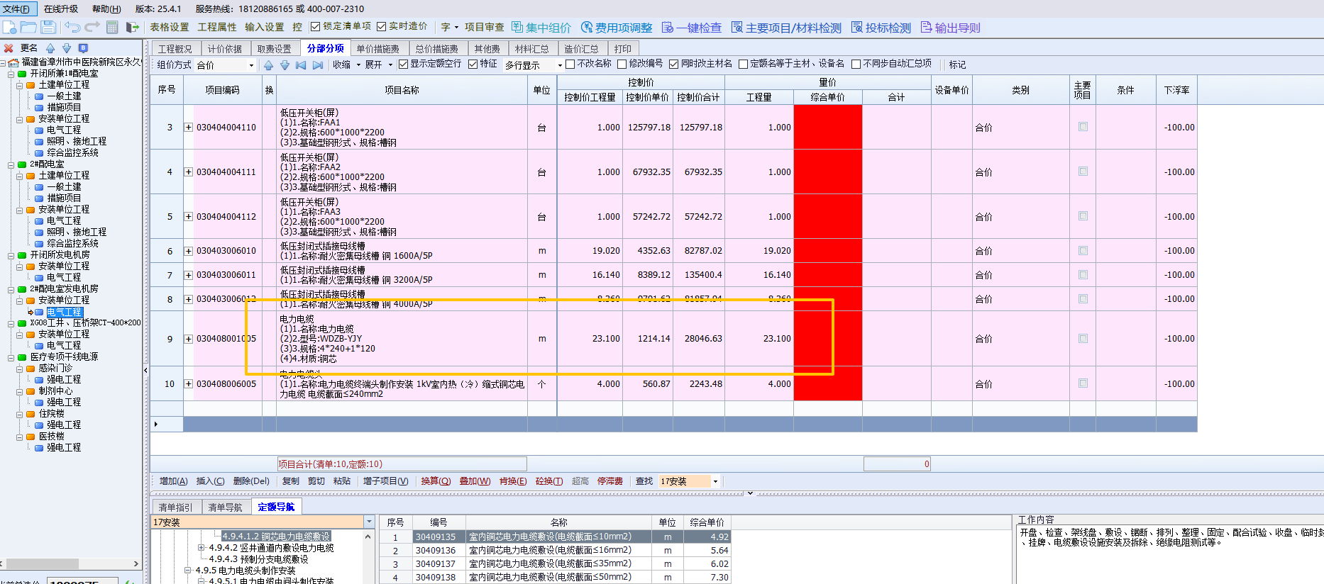The width and height of the screenshot is (1324, 584).
Task: Click the move-row-up arrow beside 合价
Action: tap(268, 64)
